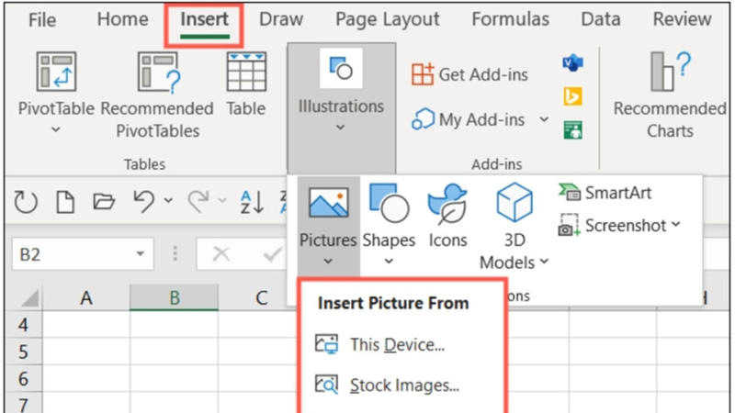The height and width of the screenshot is (413, 735).
Task: Open Recommended PivotTables
Action: click(x=157, y=95)
